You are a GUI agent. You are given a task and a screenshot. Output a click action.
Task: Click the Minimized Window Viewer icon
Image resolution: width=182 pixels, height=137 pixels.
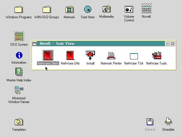coord(19,90)
